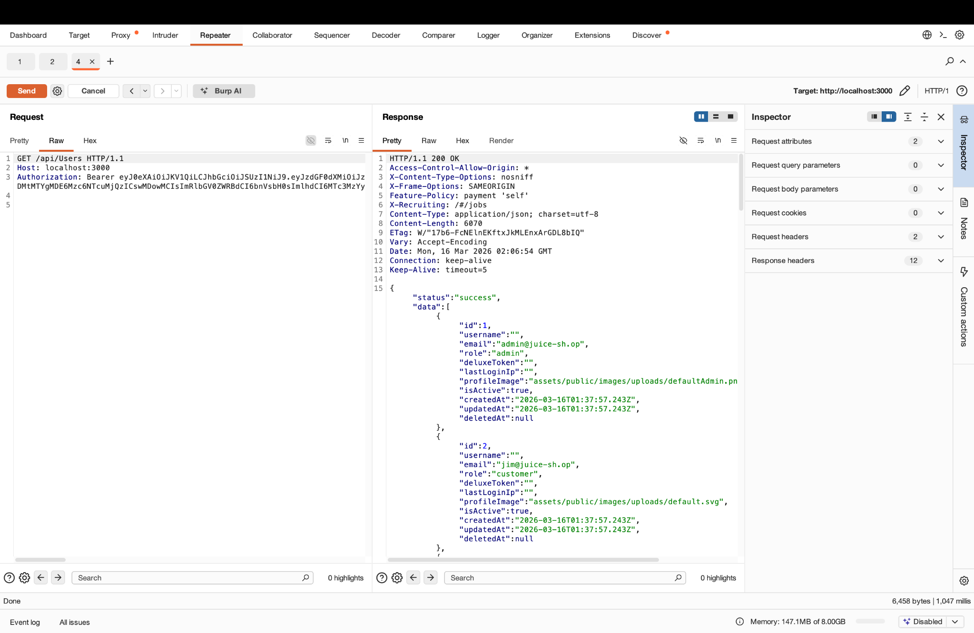Viewport: 974px width, 633px height.
Task: Switch to the Decoder tab
Action: tap(386, 35)
